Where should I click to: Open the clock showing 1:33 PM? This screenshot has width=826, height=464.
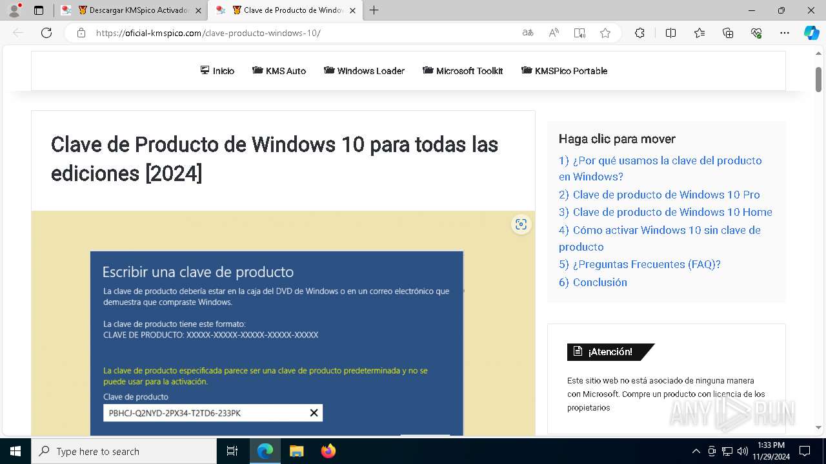771,451
